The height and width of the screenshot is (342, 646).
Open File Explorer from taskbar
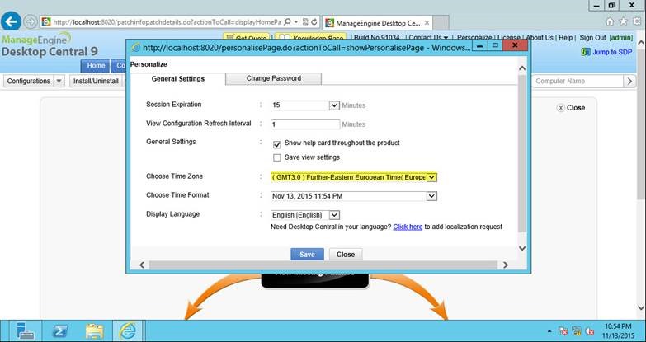[94, 330]
